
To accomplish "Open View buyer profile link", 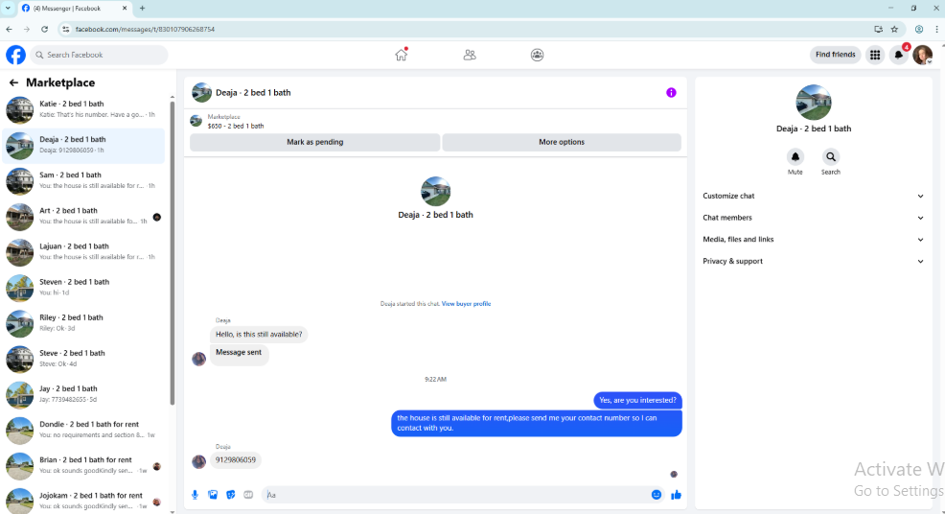I will [466, 304].
